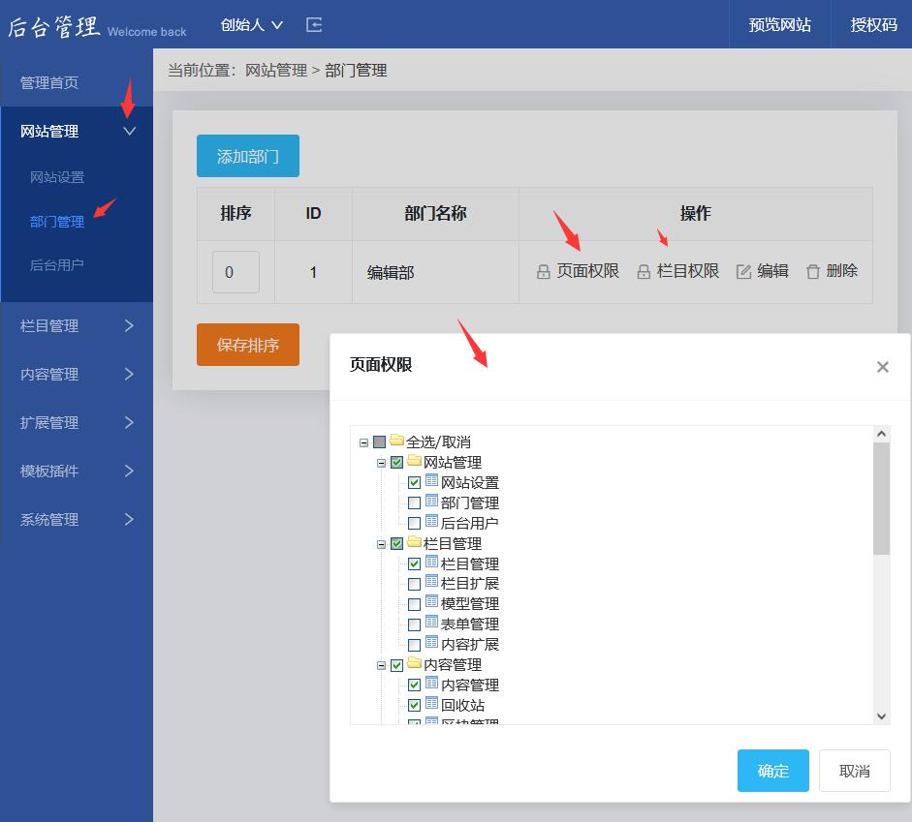This screenshot has width=912, height=822.
Task: Expand the 栏目管理 sidebar menu
Action: (x=76, y=326)
